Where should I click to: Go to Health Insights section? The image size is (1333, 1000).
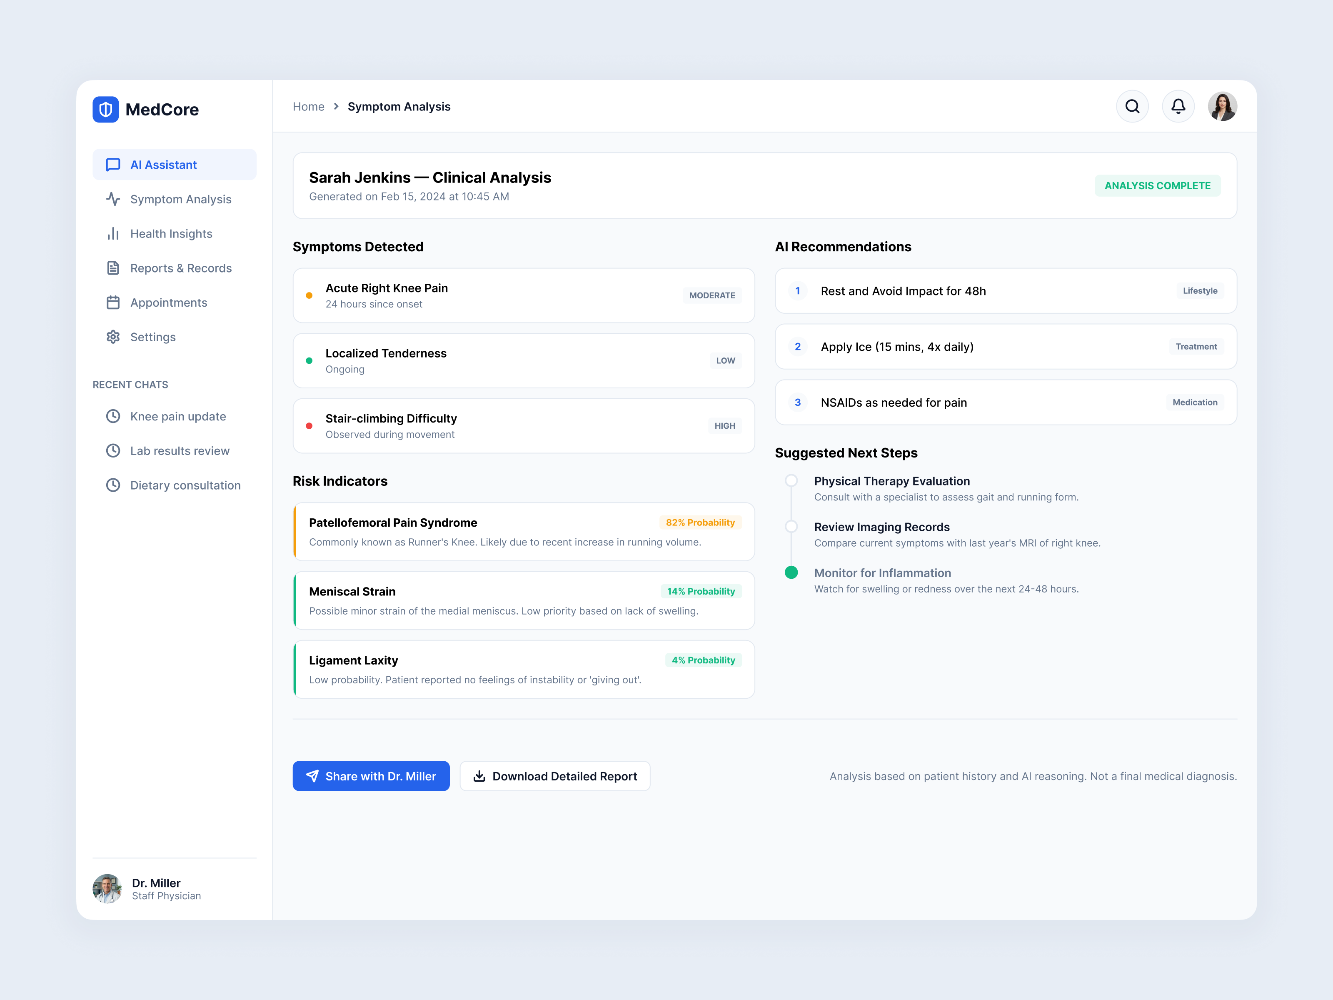point(175,233)
